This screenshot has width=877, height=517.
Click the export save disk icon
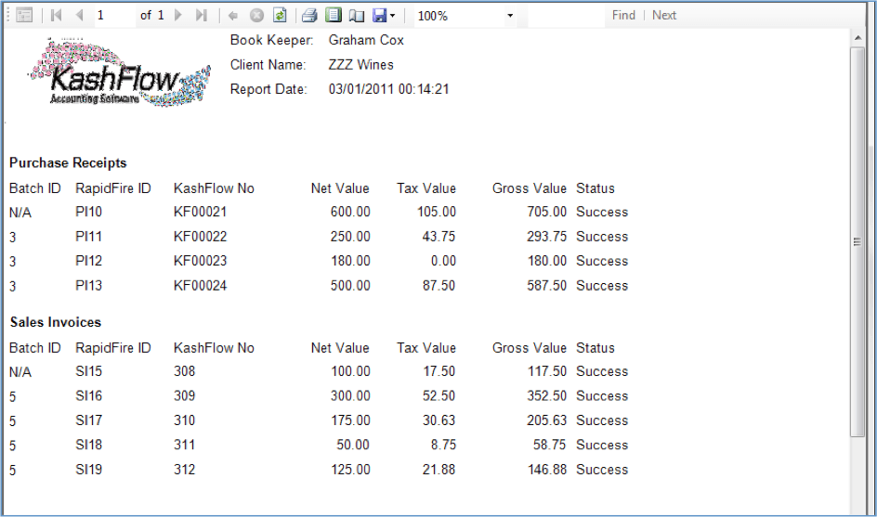tap(379, 16)
